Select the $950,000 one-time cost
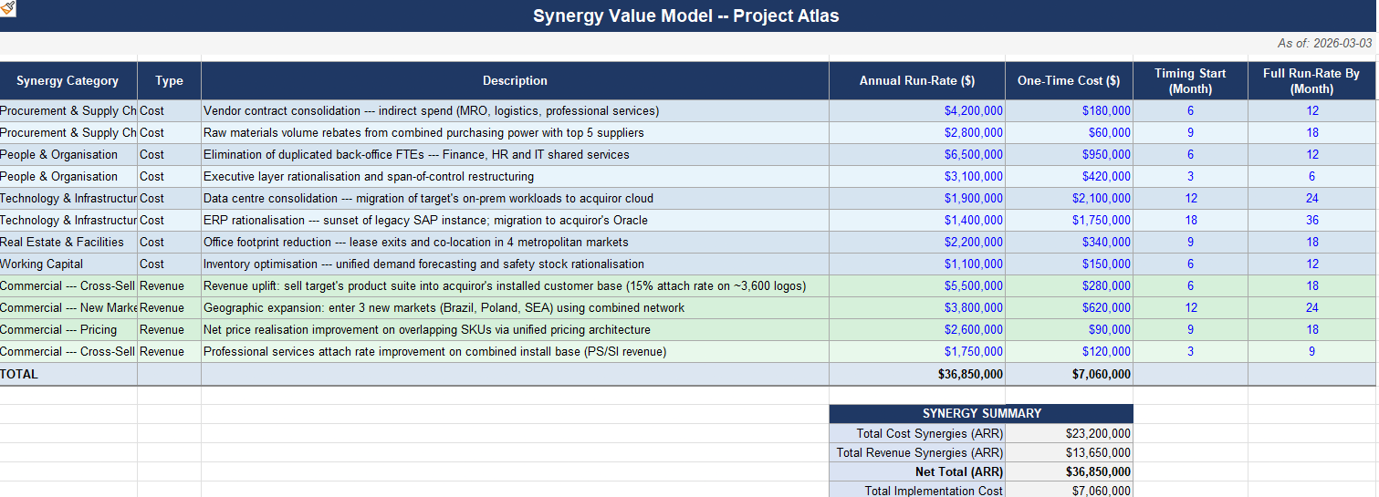This screenshot has height=497, width=1379. point(1069,155)
